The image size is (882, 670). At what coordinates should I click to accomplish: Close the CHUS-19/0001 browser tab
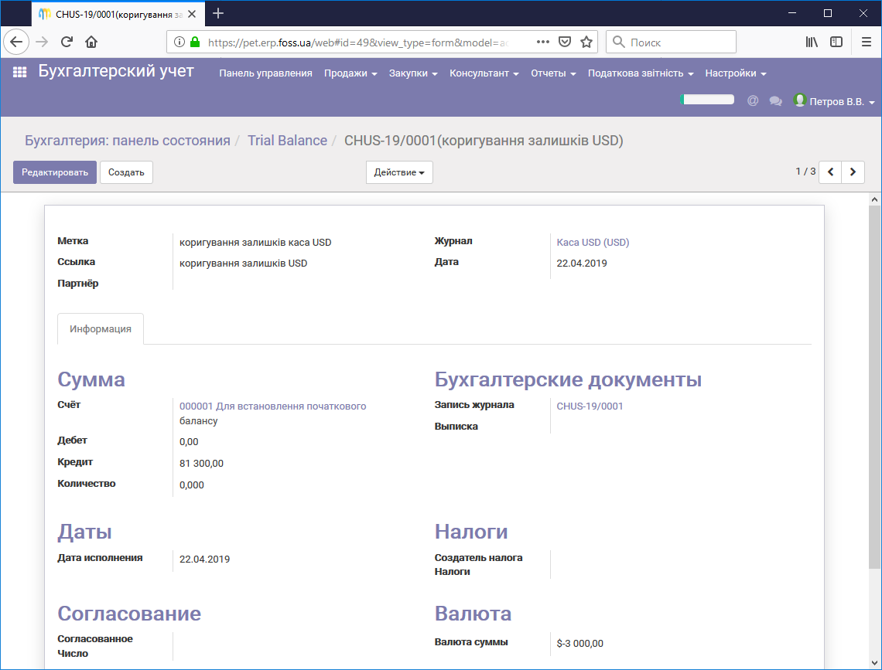pyautogui.click(x=192, y=14)
